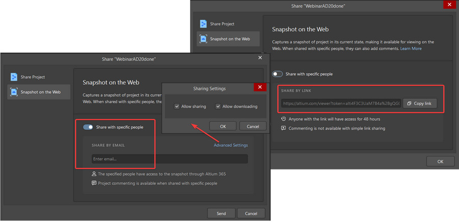Click the Share Project icon in the front dialog
The height and width of the screenshot is (222, 459).
point(14,77)
